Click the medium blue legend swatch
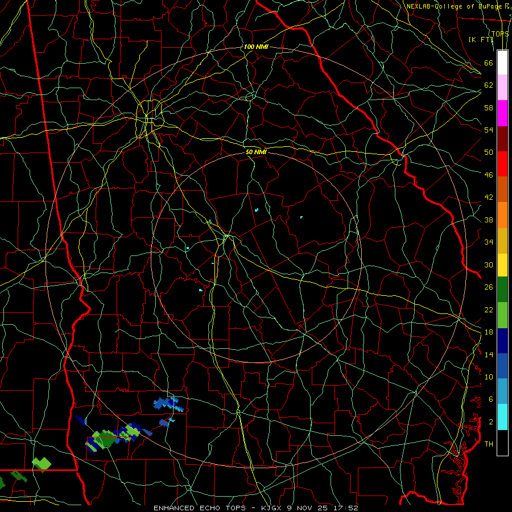 click(x=502, y=366)
